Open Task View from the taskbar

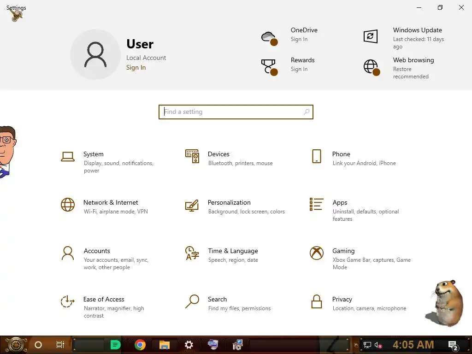point(60,345)
